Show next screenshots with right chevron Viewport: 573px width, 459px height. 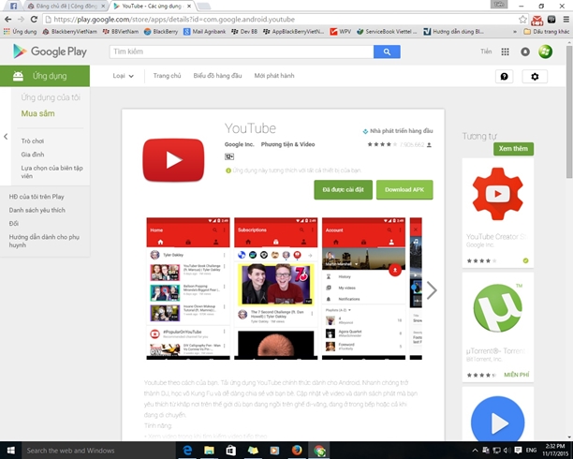(432, 290)
